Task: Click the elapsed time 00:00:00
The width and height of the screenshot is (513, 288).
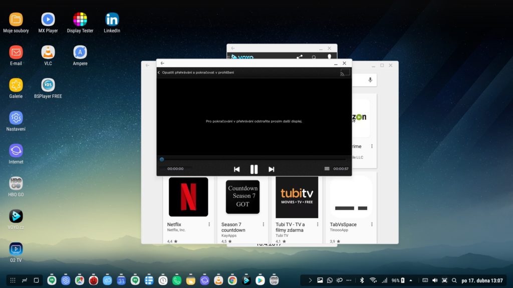Action: coord(175,169)
